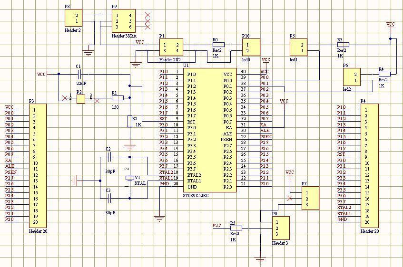The width and height of the screenshot is (403, 267).
Task: Select the Y1 crystal symbol
Action: click(x=130, y=178)
